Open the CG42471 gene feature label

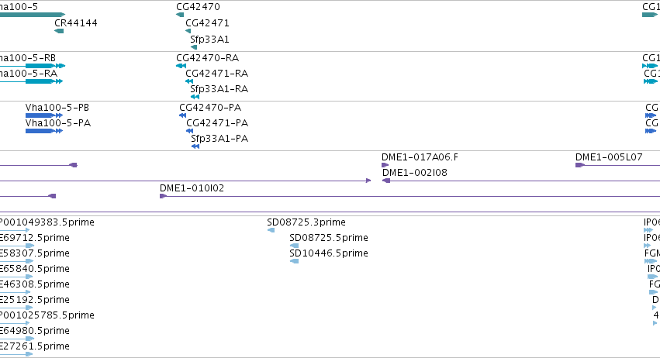[207, 22]
